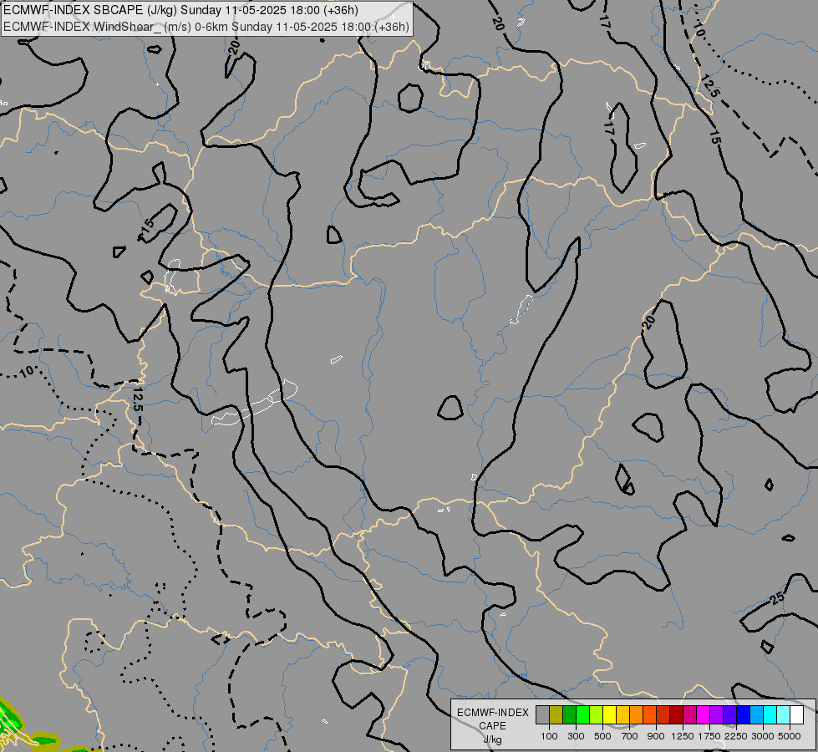Pick the deep blue legend swatch

coord(743,715)
